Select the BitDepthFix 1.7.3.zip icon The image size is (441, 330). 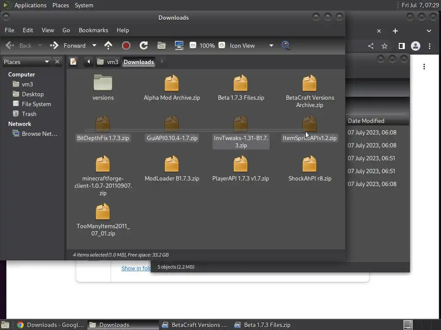tap(102, 123)
